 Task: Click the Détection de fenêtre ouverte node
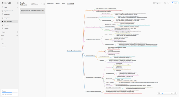[114, 49]
